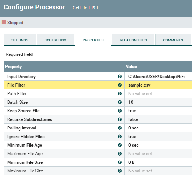The height and width of the screenshot is (177, 192).
Task: Open help icon for Recurse Subdirectories
Action: click(x=120, y=119)
